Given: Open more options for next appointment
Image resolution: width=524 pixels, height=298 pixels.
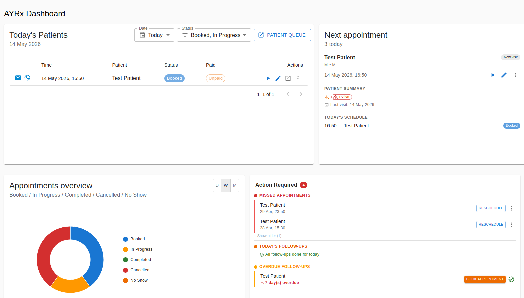Looking at the screenshot, I should click(x=515, y=75).
